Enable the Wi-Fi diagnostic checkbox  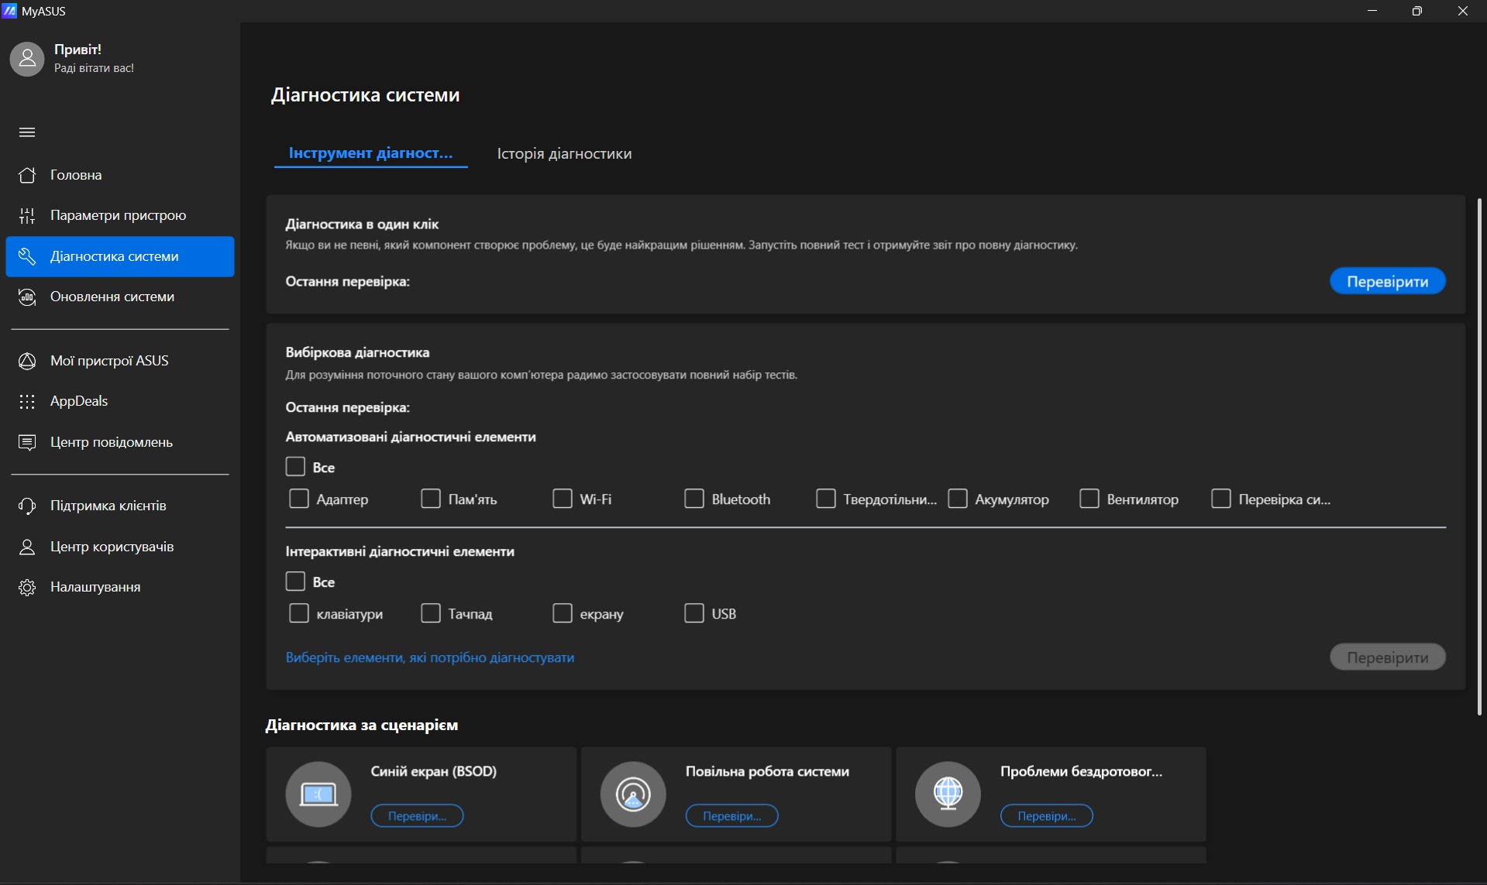563,499
